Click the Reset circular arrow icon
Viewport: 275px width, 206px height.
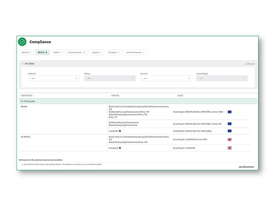(246, 64)
